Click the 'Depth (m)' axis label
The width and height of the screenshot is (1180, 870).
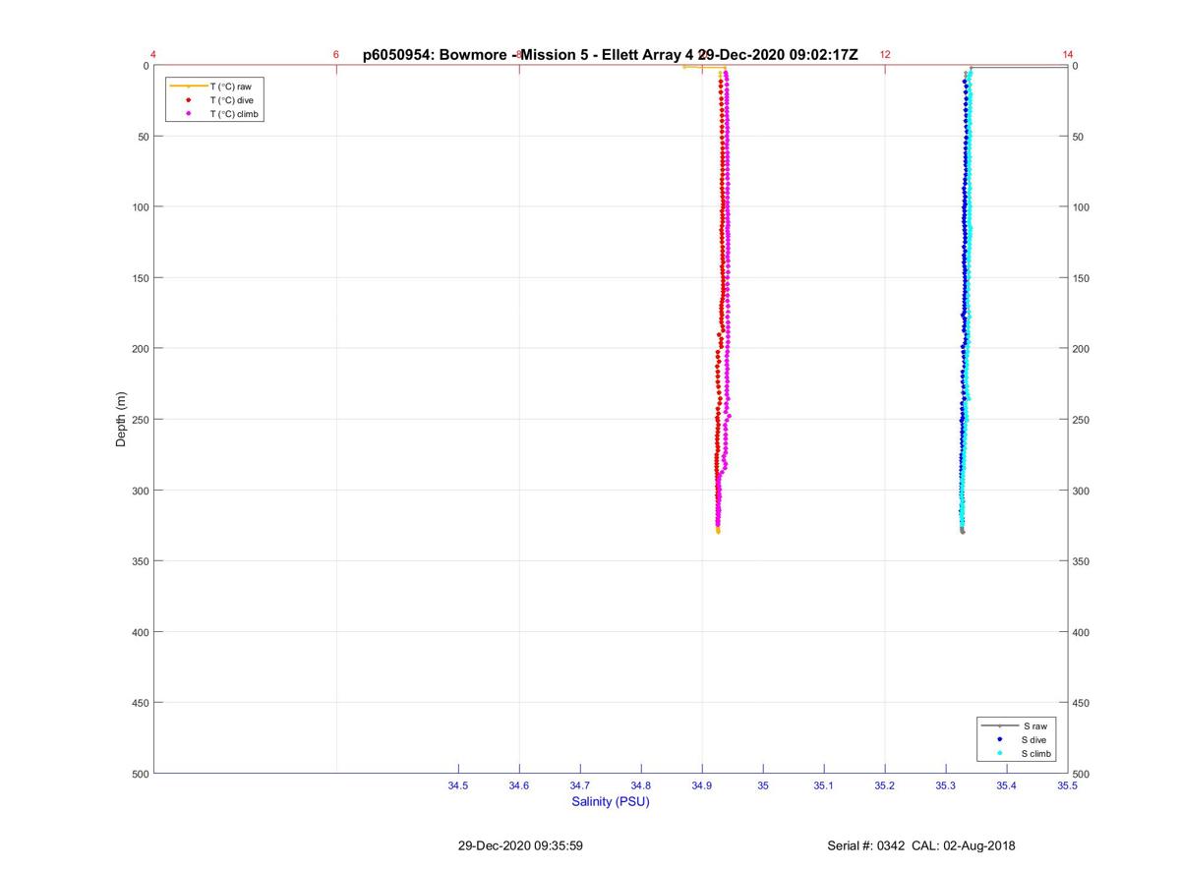(121, 420)
